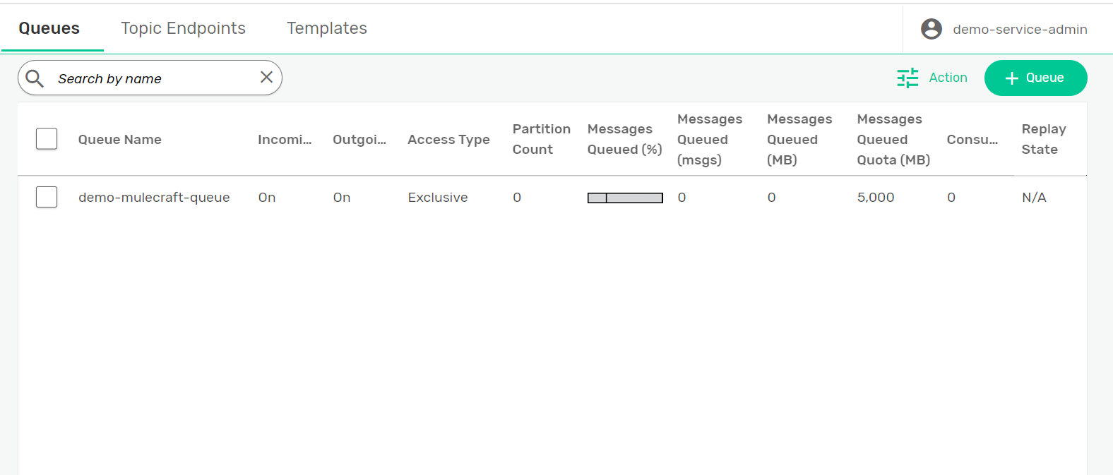Toggle the select-all queues checkbox
Image resolution: width=1113 pixels, height=475 pixels.
(x=47, y=139)
